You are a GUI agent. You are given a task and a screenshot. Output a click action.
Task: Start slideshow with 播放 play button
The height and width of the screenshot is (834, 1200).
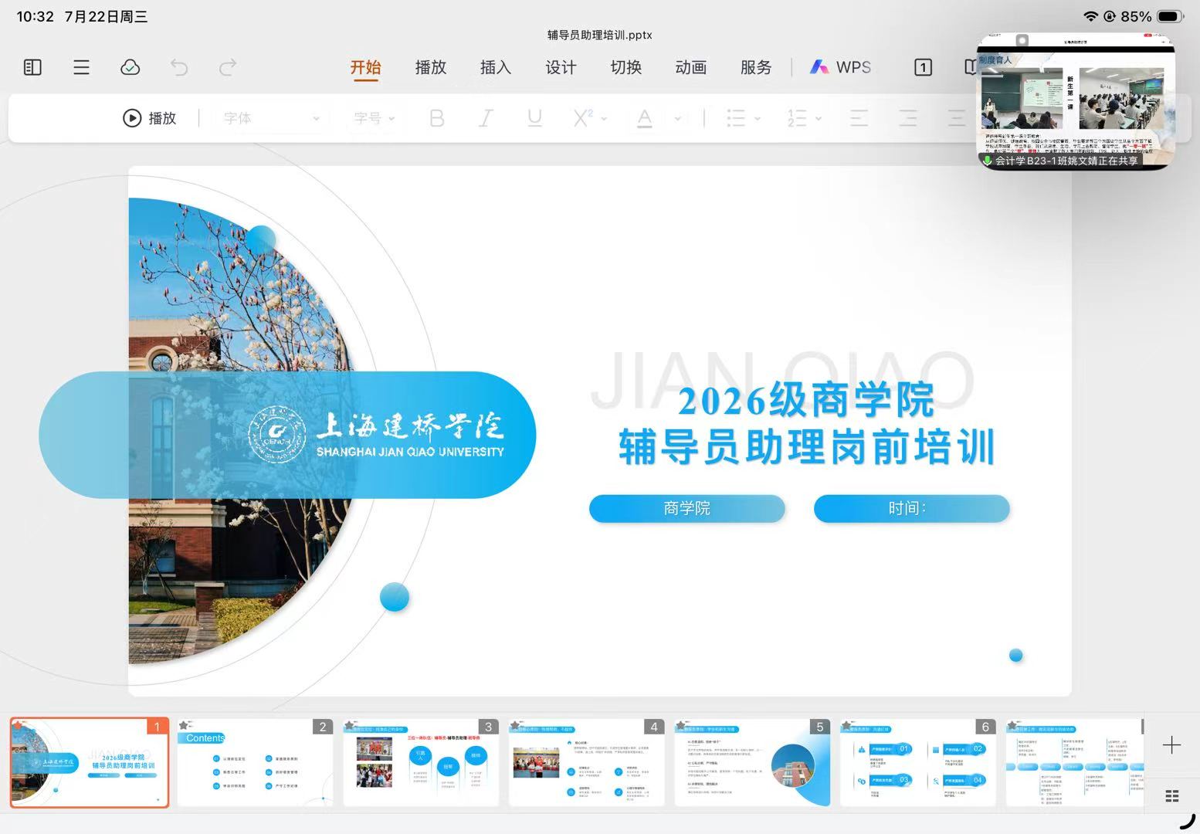click(150, 118)
